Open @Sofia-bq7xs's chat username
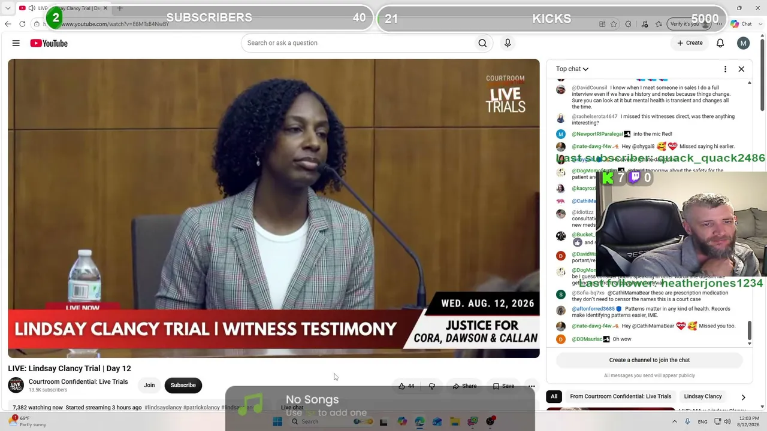Viewport: 767px width, 431px height. tap(588, 293)
